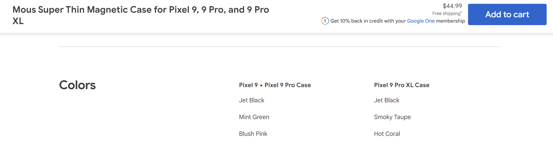The image size is (553, 162).
Task: Click the dagger footnote after Free shipping
Action: 461,12
